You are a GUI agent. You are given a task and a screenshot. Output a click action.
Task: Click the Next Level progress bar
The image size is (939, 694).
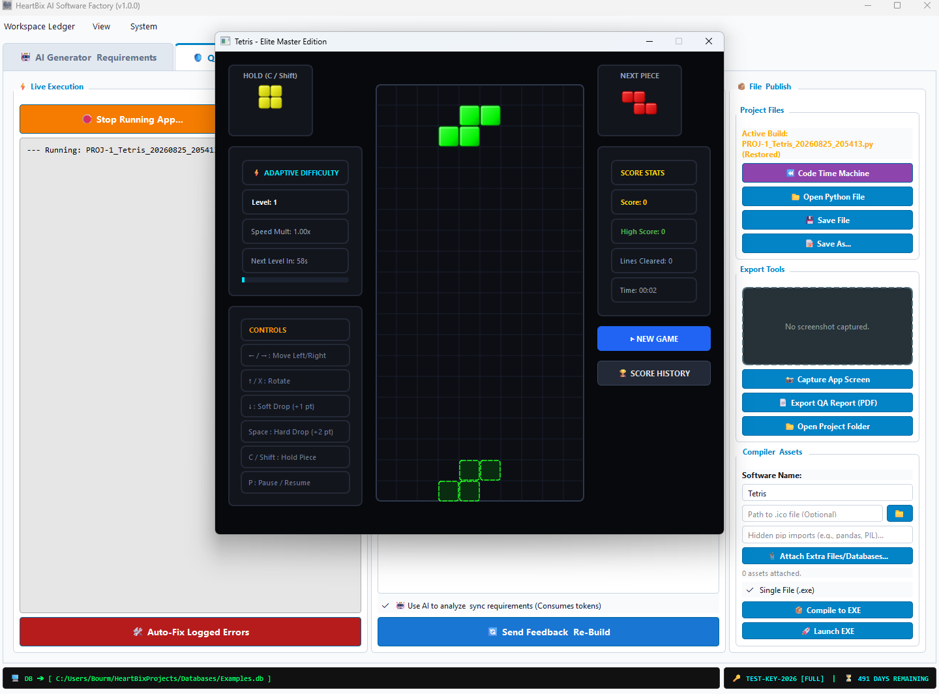coord(295,280)
